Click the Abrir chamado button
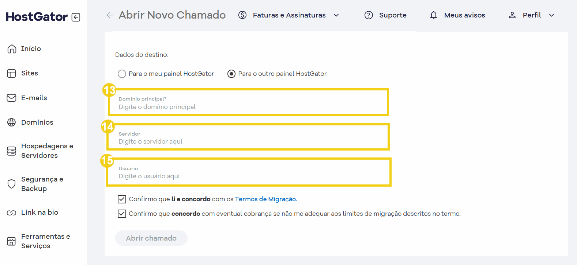577x265 pixels. (151, 238)
